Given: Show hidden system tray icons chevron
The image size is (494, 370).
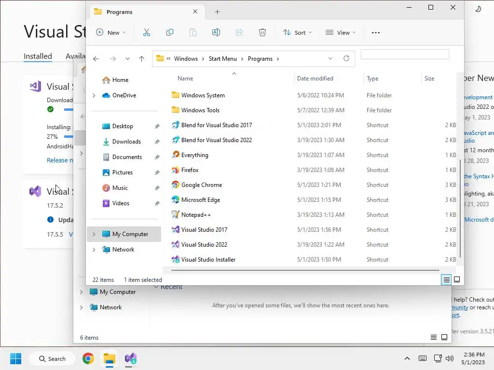Looking at the screenshot, I should click(407, 358).
